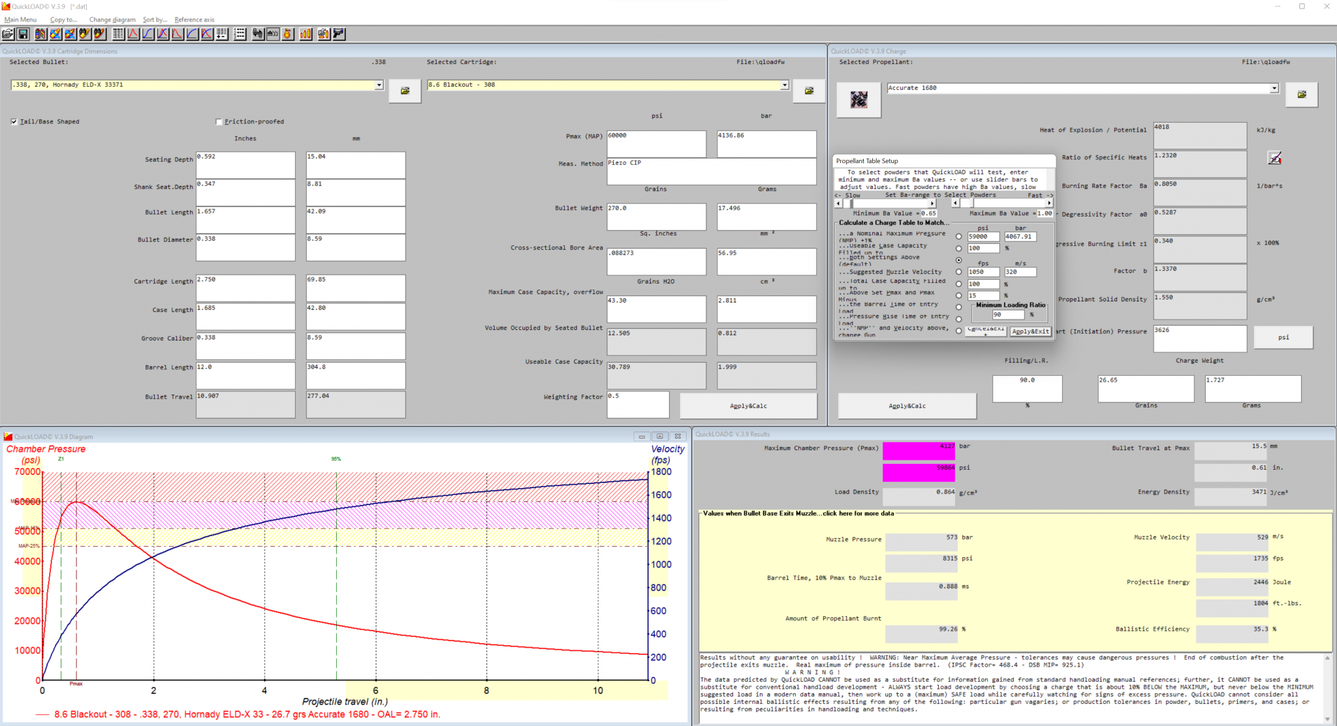
Task: Click the Charge Weight grains field
Action: click(1146, 388)
